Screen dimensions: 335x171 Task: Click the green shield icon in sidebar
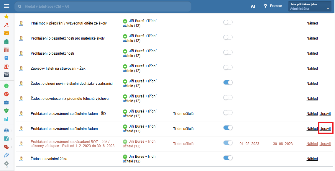pos(6,111)
